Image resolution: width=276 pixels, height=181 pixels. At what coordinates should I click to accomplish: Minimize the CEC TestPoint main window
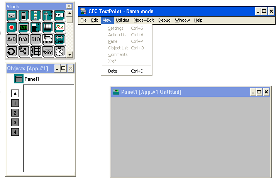pos(258,12)
